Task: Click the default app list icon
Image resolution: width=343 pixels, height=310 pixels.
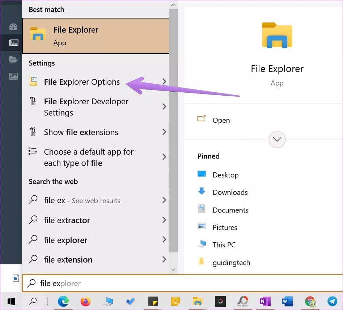Action: tap(33, 151)
